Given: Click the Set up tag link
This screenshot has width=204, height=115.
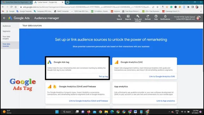Looking at the screenshot, I should (103, 76).
